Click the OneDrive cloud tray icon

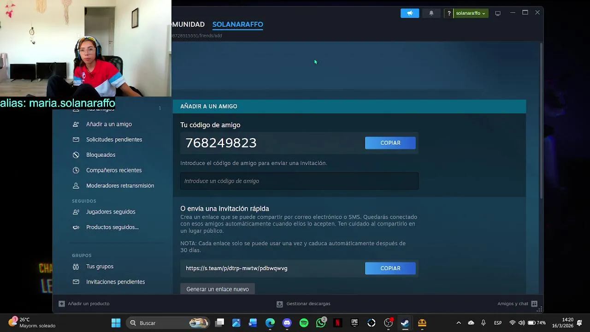point(471,323)
